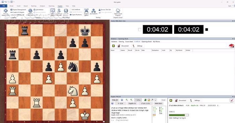
Task: Open the Tournament icon in Testing group
Action: coord(94,11)
